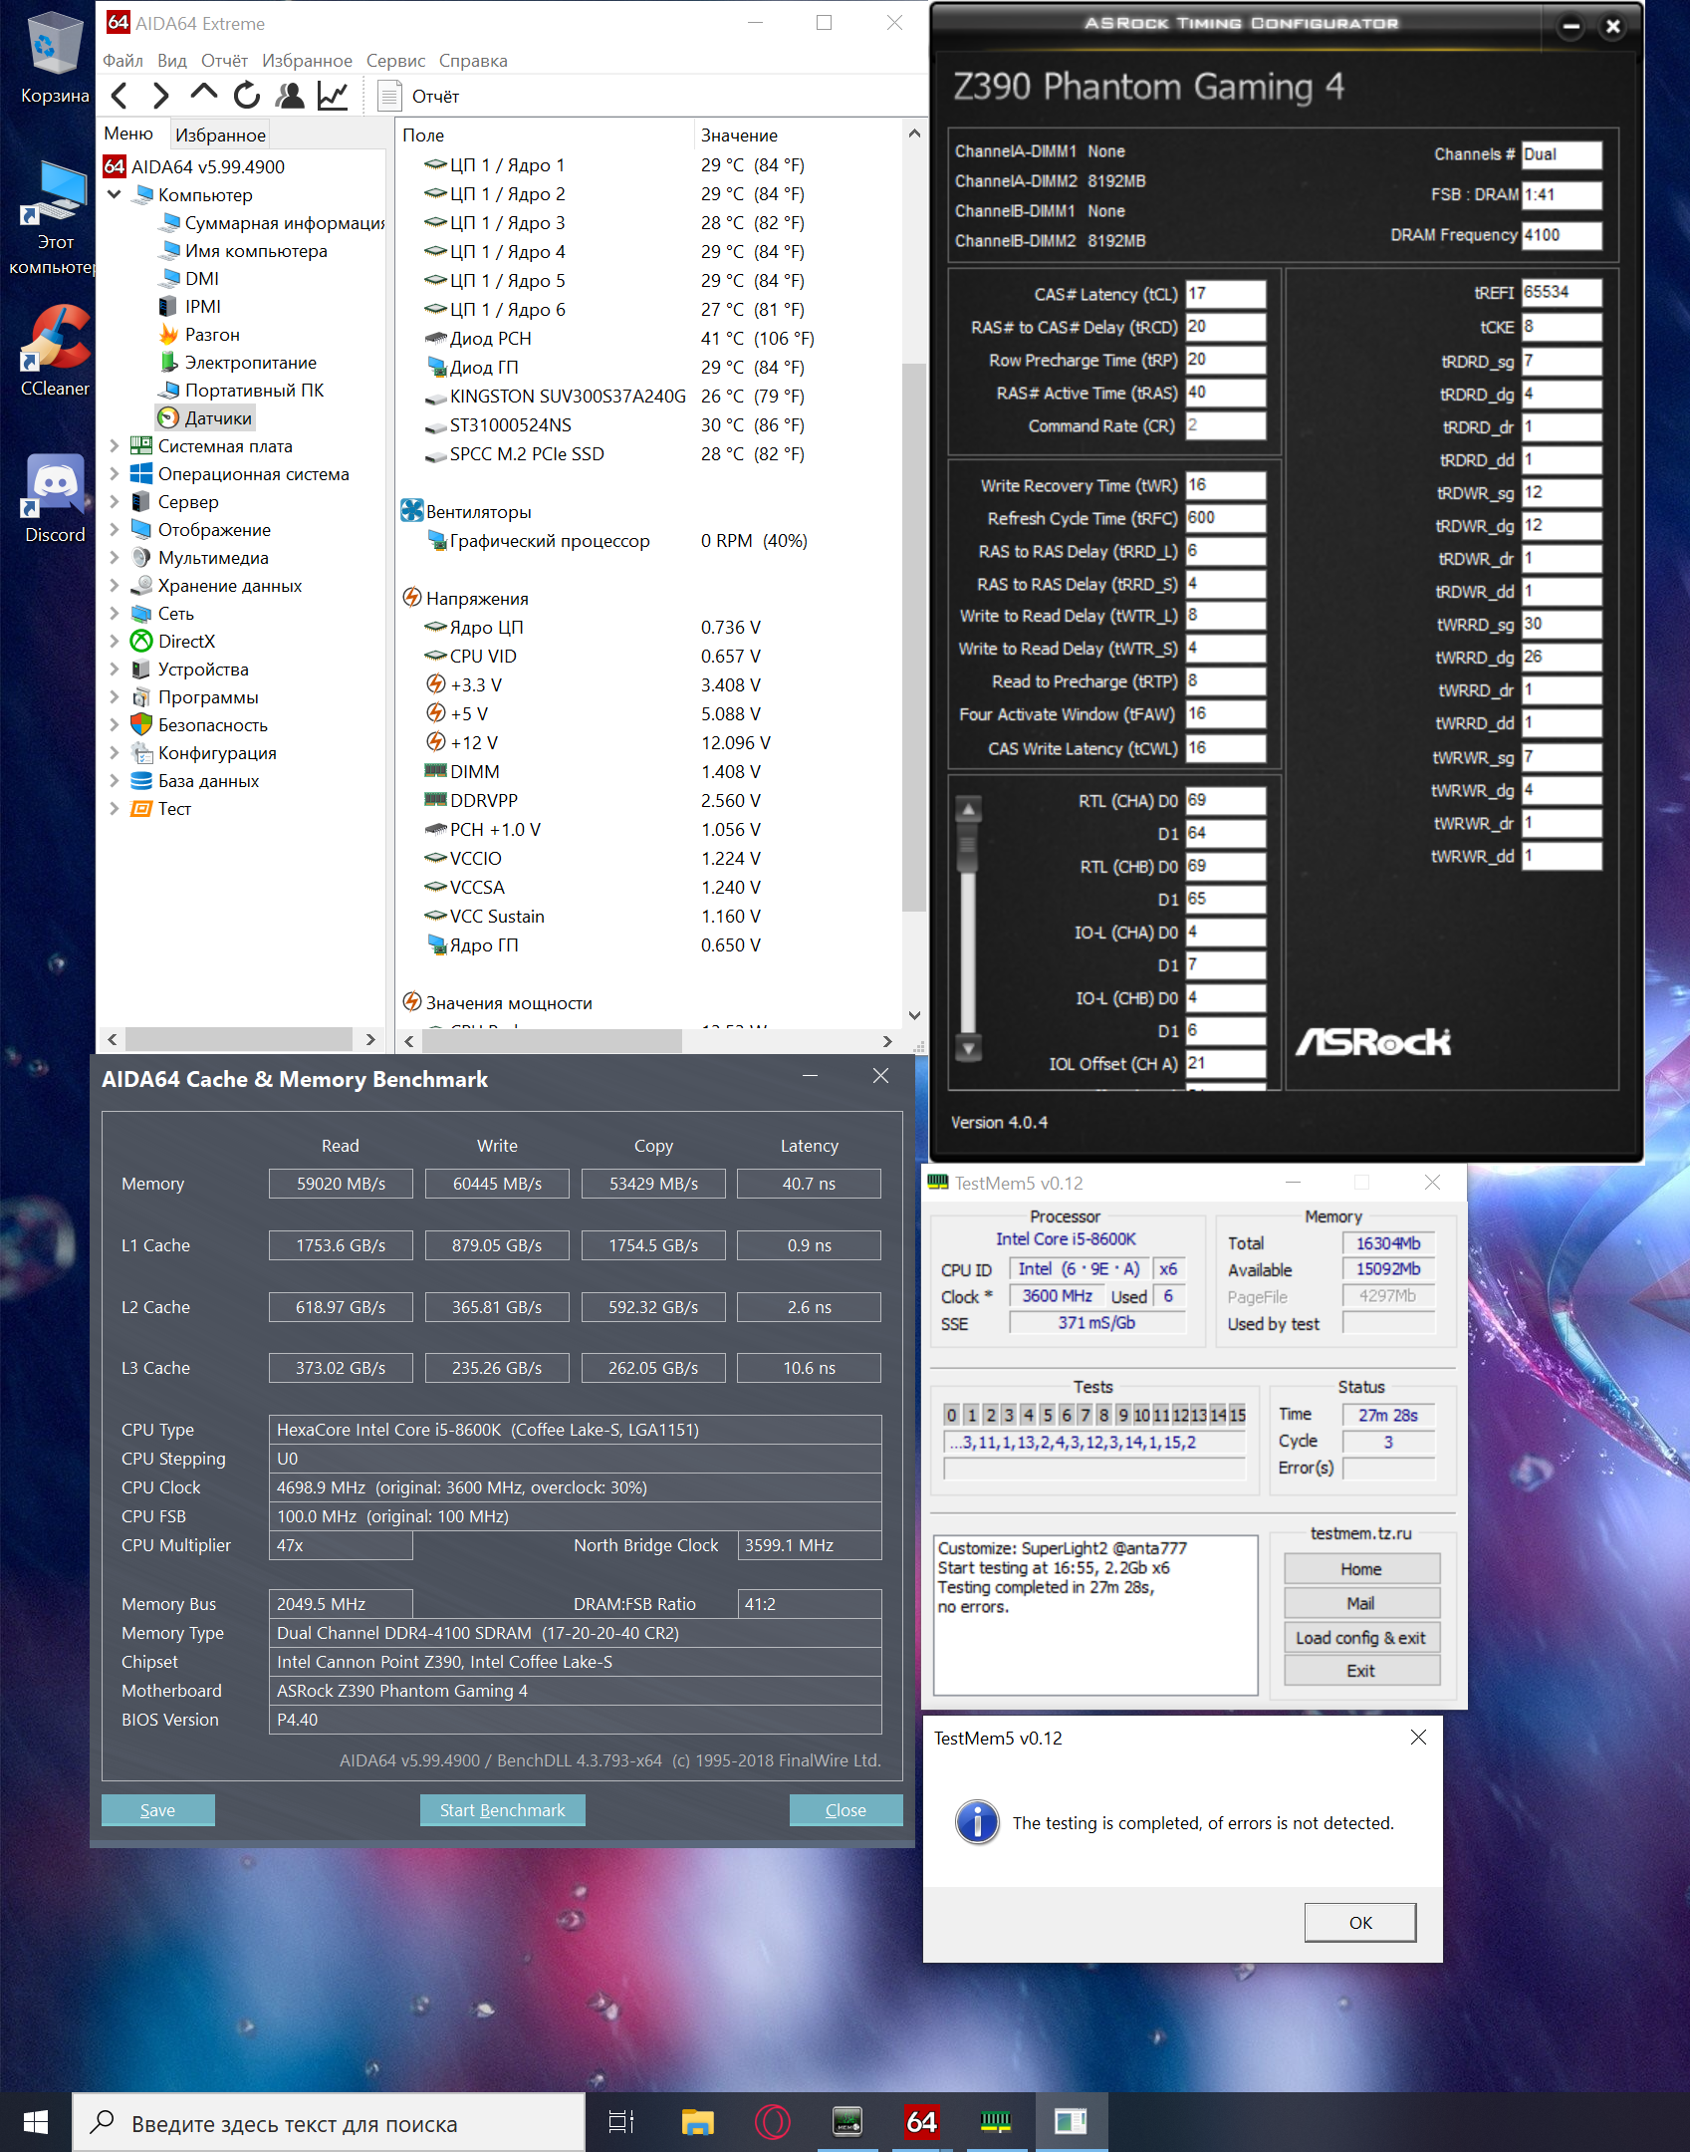Expand the Сервер tree node
The height and width of the screenshot is (2152, 1690).
click(x=115, y=501)
